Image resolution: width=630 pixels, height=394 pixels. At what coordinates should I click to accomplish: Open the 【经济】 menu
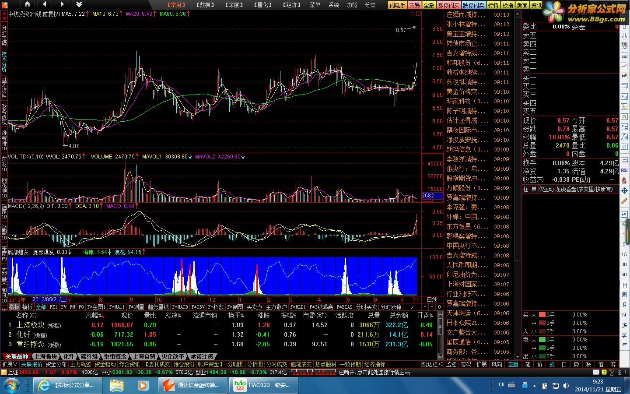click(292, 5)
